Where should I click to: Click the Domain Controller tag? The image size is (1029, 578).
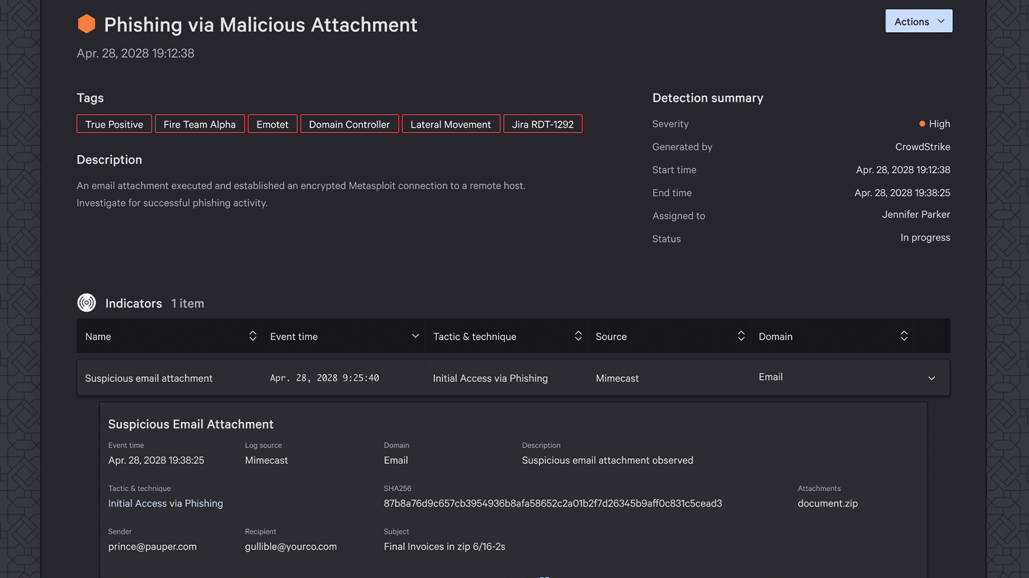click(x=349, y=124)
